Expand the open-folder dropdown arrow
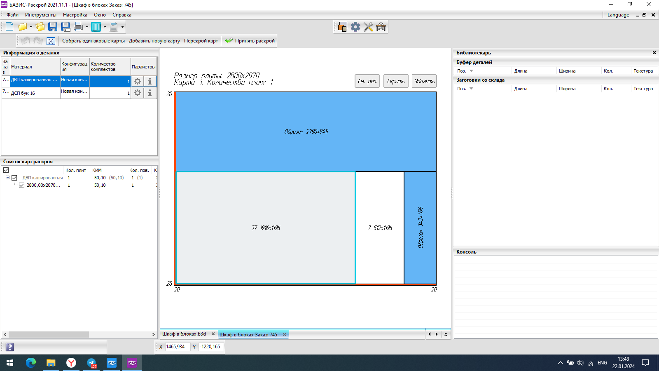This screenshot has width=659, height=371. 31,27
